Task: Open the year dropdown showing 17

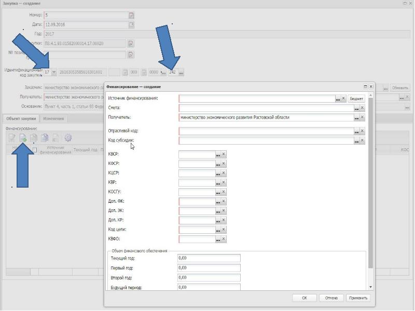Action: (54, 72)
